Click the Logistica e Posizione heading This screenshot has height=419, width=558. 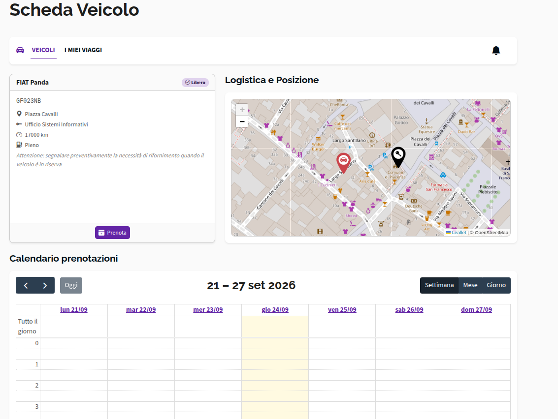(272, 80)
